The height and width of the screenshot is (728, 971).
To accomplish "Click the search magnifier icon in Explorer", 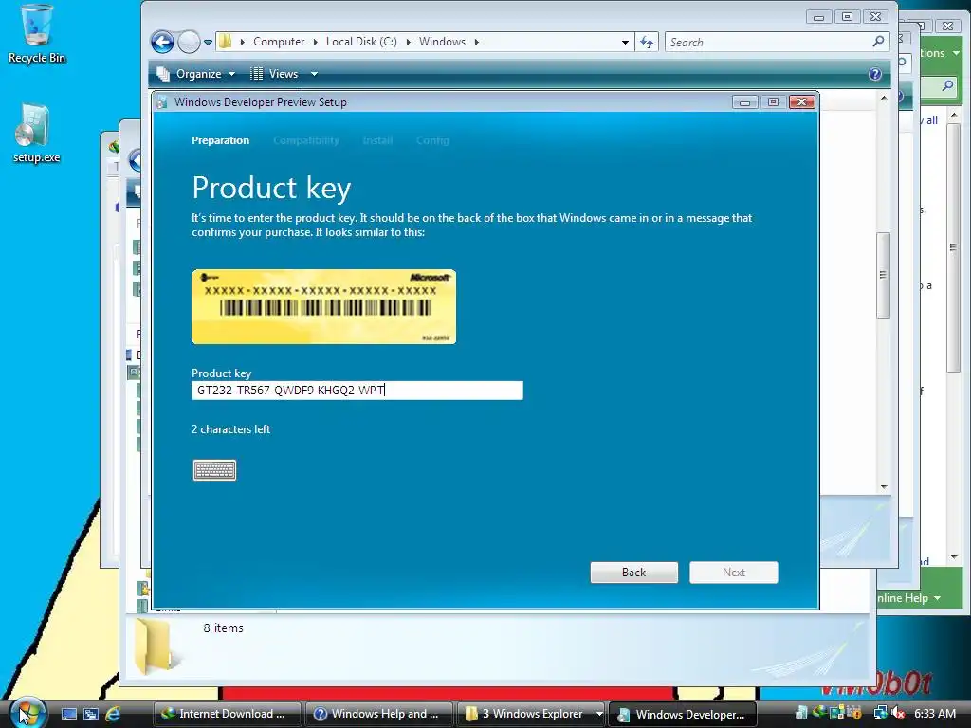I will point(878,42).
